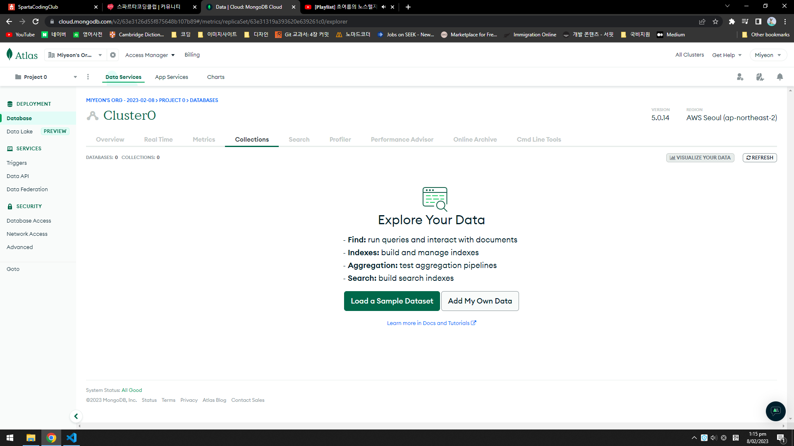Click the PROJECT 0 breadcrumb
The width and height of the screenshot is (794, 446).
point(172,100)
